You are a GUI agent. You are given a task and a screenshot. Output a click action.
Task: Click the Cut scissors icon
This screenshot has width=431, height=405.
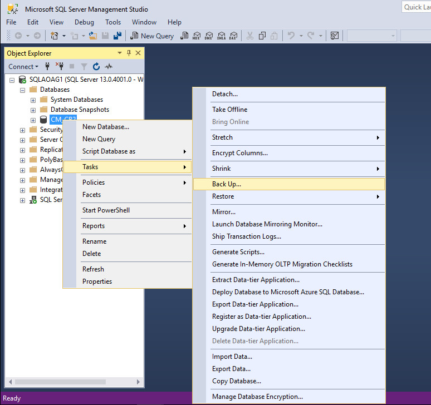(250, 36)
